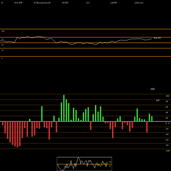Click the MR axis label 80
Viewport: 171px width, 171px height.
coord(167,102)
